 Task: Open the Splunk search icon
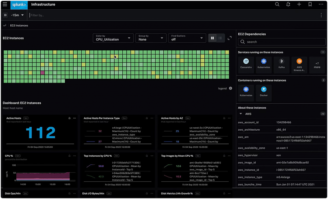coord(277,4)
